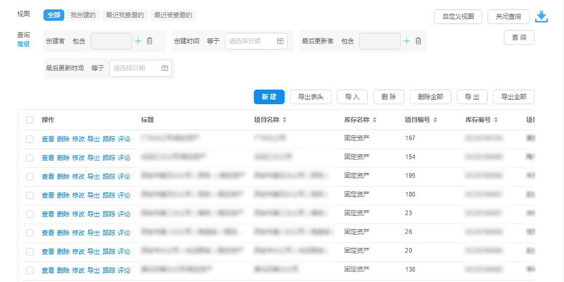The height and width of the screenshot is (282, 564).
Task: Switch to 我创建的 view tab
Action: [x=82, y=15]
